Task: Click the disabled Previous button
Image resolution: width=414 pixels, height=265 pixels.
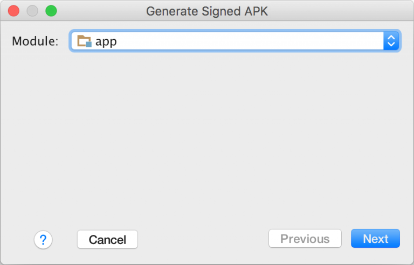Action: coord(305,239)
